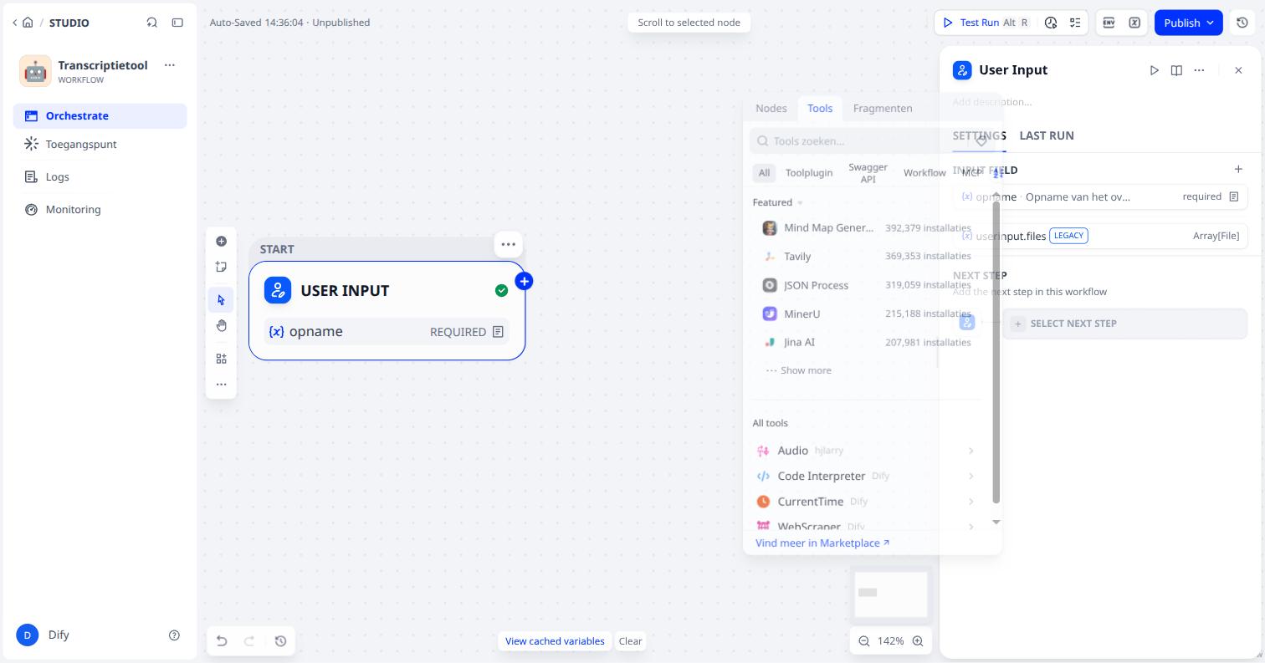Open Monitoring in sidebar
The image size is (1265, 663).
pyautogui.click(x=100, y=210)
